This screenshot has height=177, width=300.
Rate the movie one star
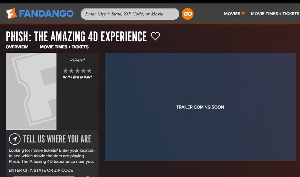click(x=65, y=71)
